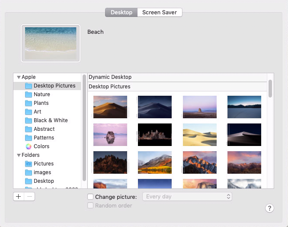Pick the purple sky rock spire wallpaper

point(200,107)
